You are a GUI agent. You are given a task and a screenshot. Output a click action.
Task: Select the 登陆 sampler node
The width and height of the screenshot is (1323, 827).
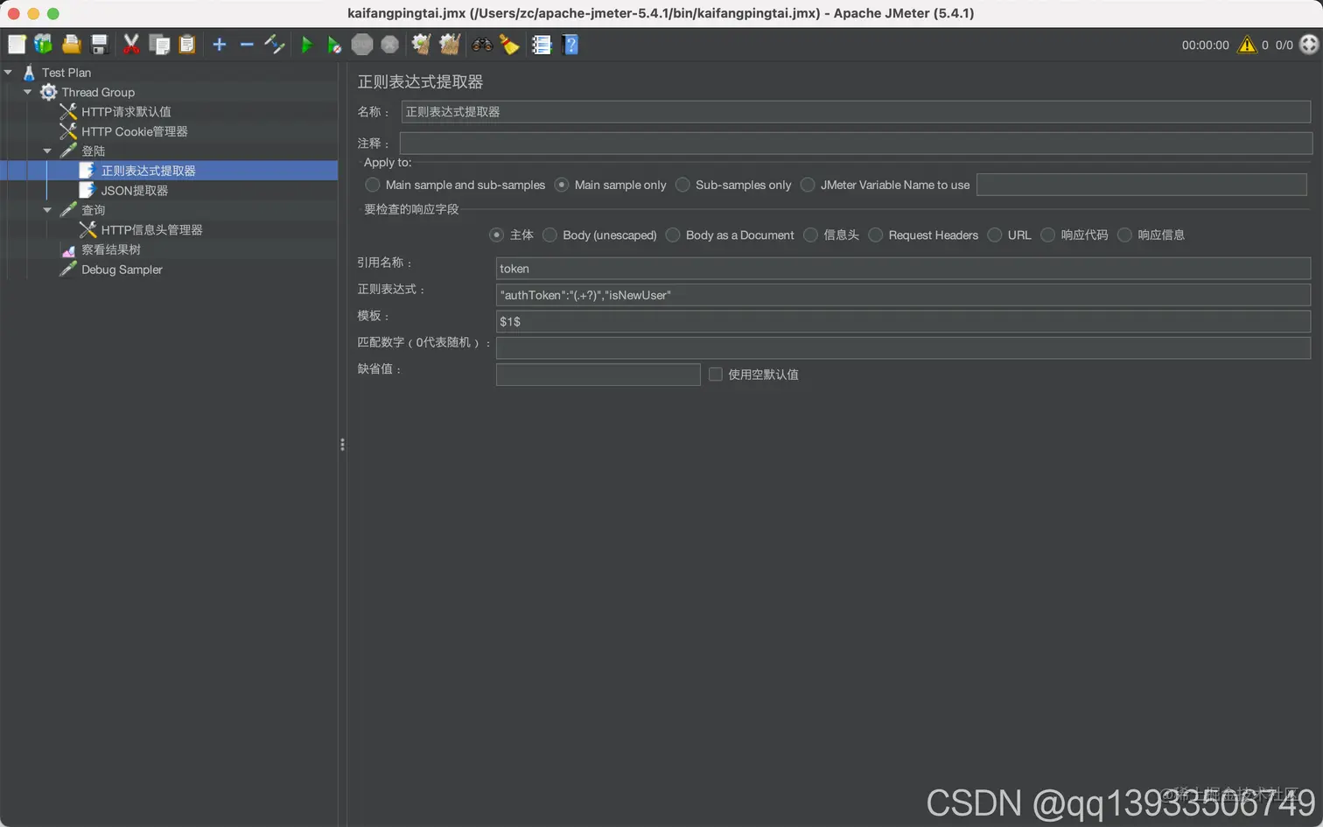[x=93, y=151]
